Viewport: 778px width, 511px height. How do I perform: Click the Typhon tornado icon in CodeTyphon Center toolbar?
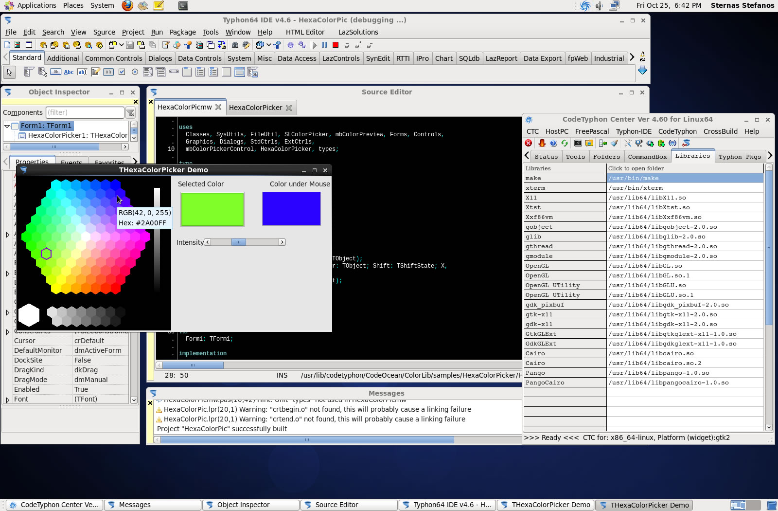(686, 143)
